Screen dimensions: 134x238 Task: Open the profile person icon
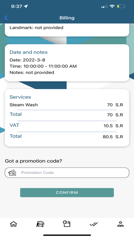(120, 224)
